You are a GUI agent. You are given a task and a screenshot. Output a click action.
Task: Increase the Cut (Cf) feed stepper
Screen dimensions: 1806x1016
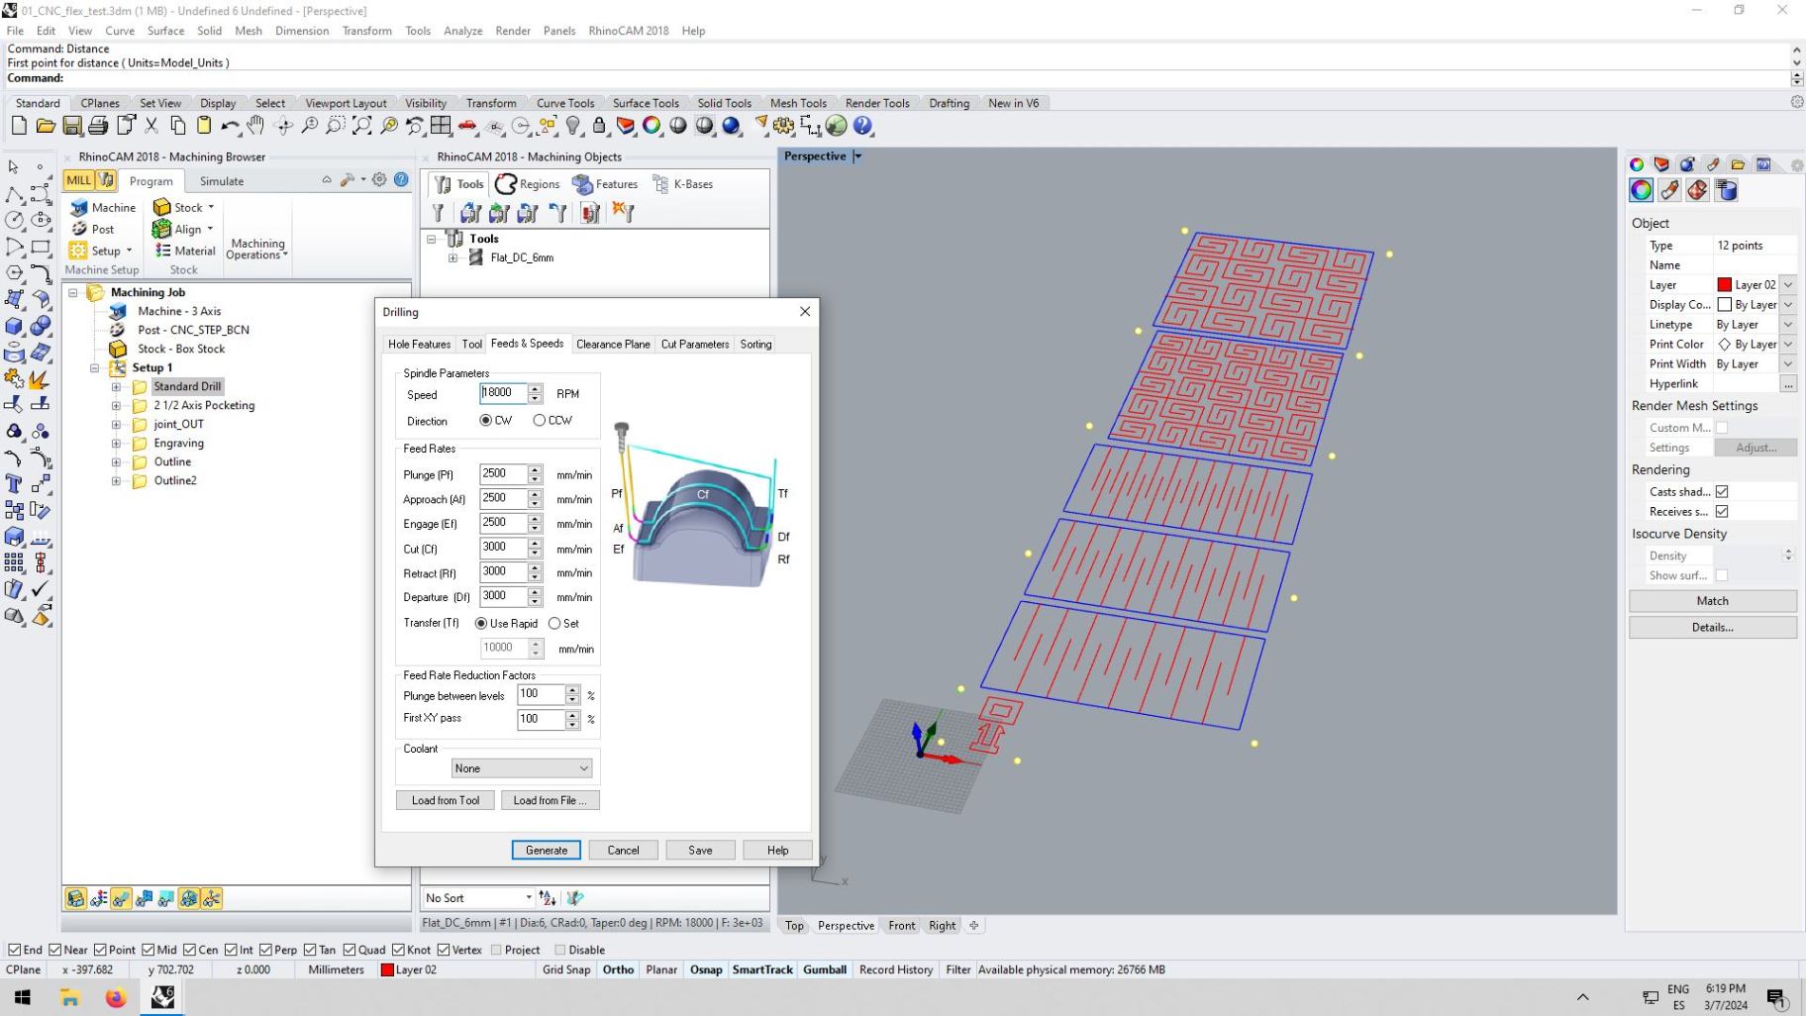pos(536,544)
